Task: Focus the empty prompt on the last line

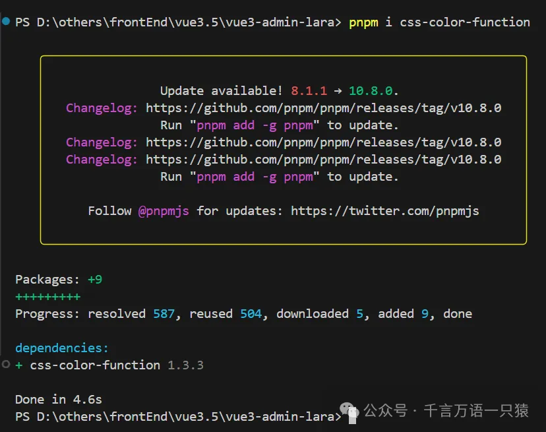Action: pyautogui.click(x=344, y=417)
